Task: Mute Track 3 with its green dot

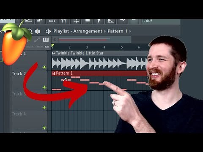Action: pyautogui.click(x=44, y=108)
